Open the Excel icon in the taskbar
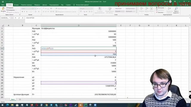Viewport: 191px width, 107px height. tap(85, 105)
